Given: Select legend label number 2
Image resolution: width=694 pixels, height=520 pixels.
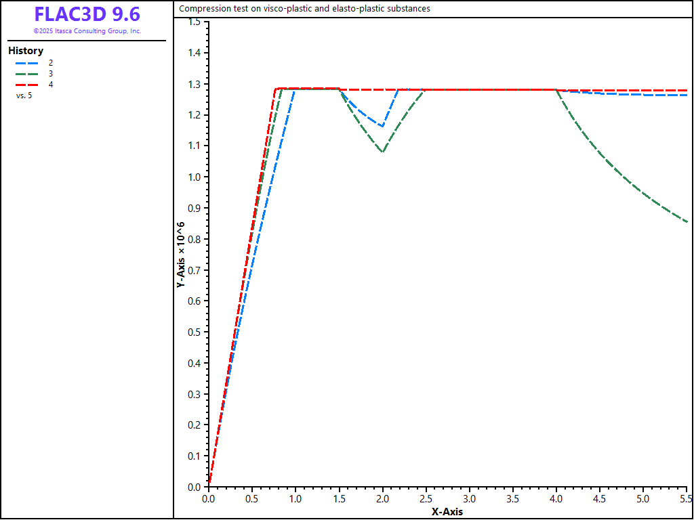Looking at the screenshot, I should click(51, 62).
